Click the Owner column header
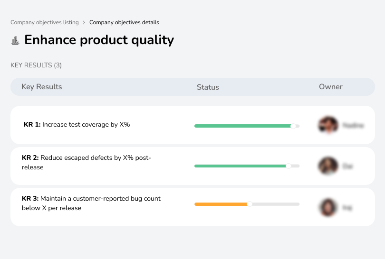Screen dimensions: 385x259 (330, 87)
